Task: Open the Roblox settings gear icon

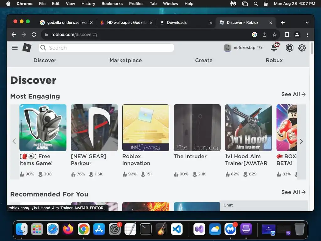Action: click(x=302, y=48)
